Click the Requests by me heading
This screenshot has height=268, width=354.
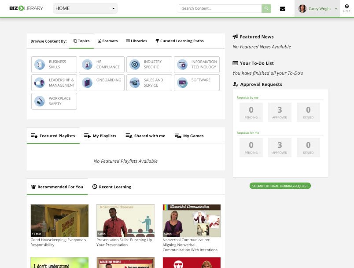pyautogui.click(x=247, y=97)
